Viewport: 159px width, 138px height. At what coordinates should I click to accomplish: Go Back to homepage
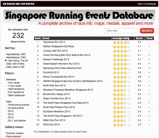(147, 4)
